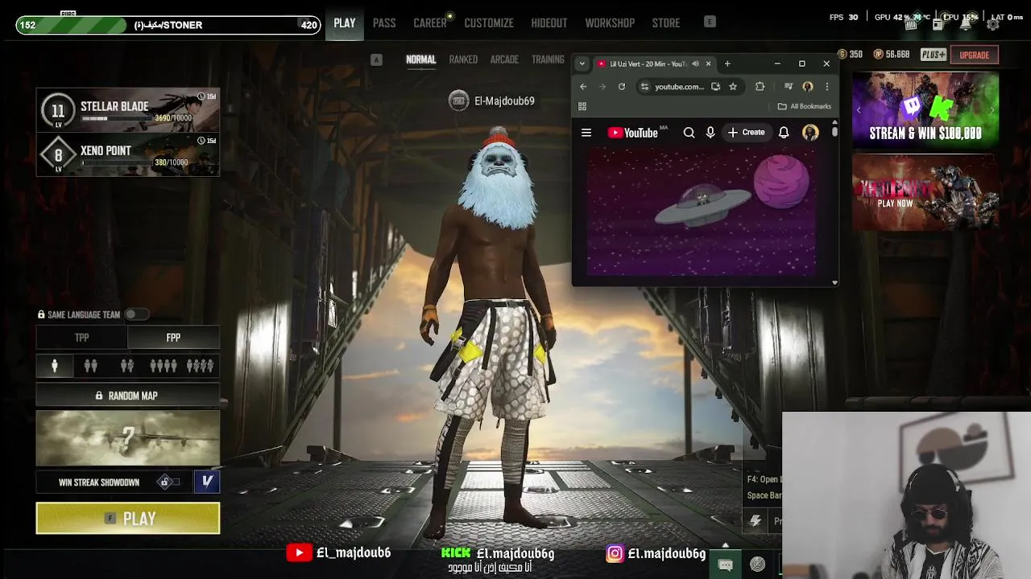The width and height of the screenshot is (1031, 579).
Task: Go to the YouTube logo home
Action: click(633, 133)
